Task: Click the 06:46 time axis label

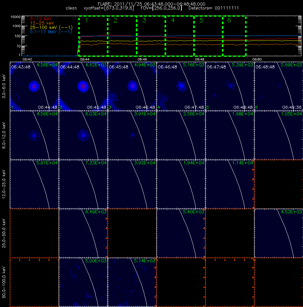Action: [142, 59]
